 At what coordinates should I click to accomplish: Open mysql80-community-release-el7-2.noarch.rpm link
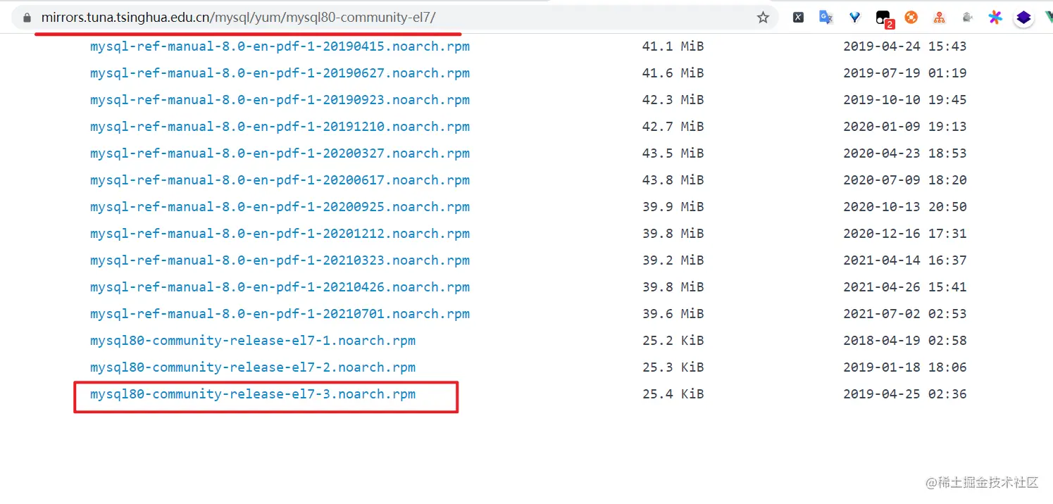coord(253,367)
